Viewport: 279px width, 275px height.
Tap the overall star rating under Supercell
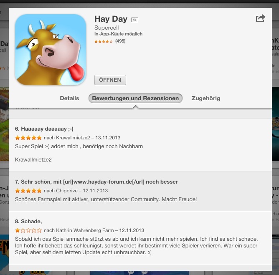coord(104,41)
